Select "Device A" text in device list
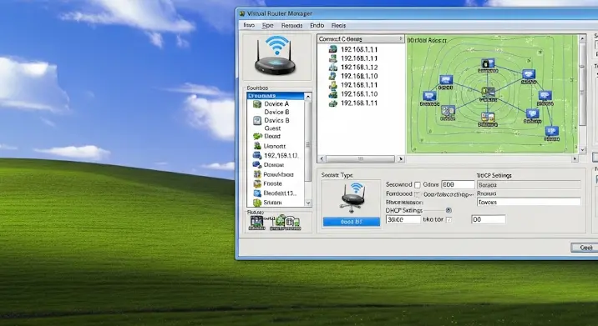This screenshot has height=326, width=598. pyautogui.click(x=276, y=104)
